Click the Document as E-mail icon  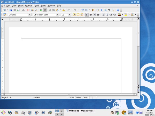[x=18, y=10]
